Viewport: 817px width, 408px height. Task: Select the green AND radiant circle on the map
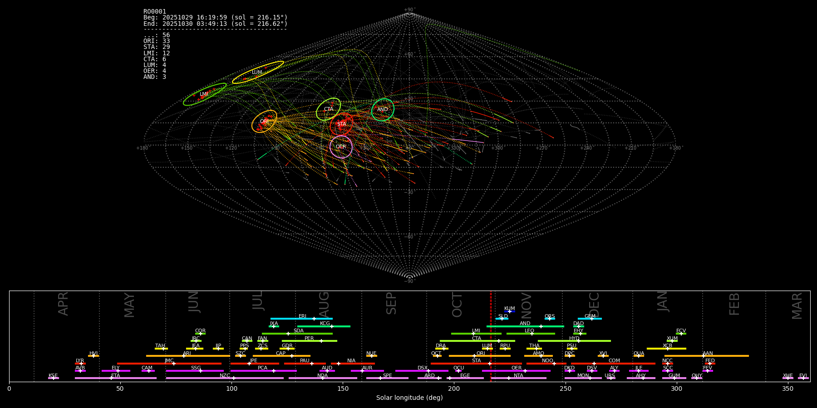[x=383, y=110]
